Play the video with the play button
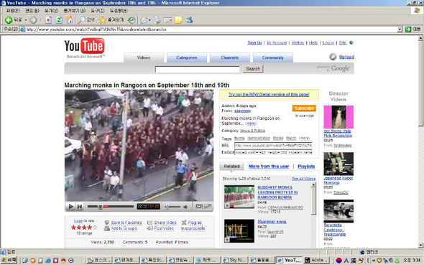424x265 pixels. [x=71, y=207]
